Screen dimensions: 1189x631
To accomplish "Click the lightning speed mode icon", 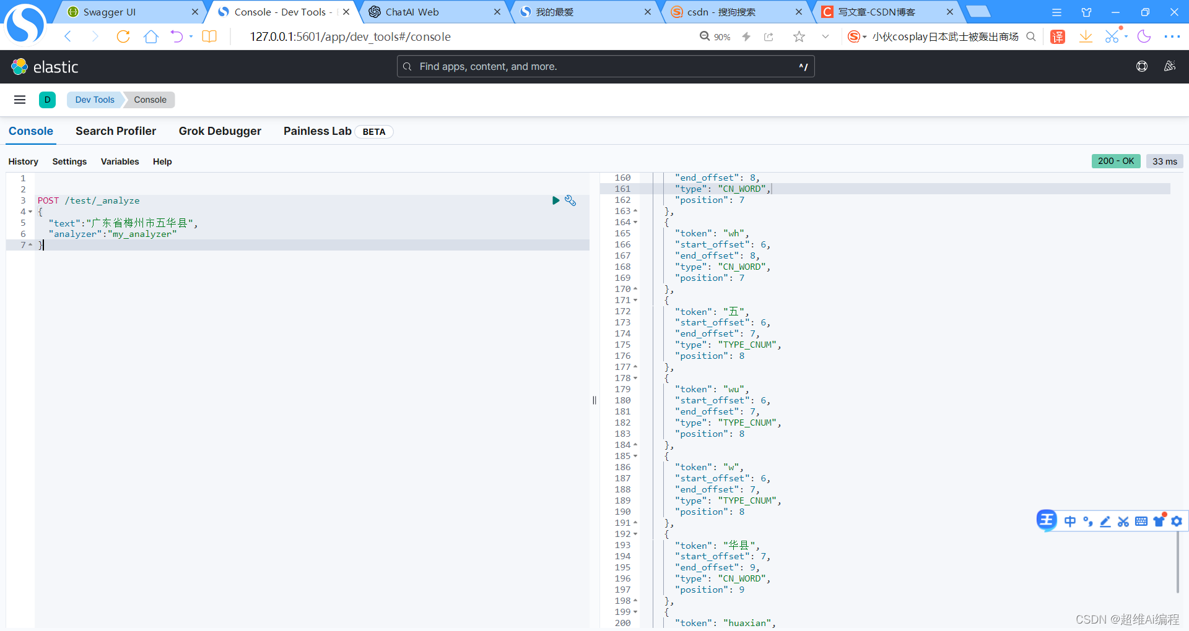I will 746,36.
